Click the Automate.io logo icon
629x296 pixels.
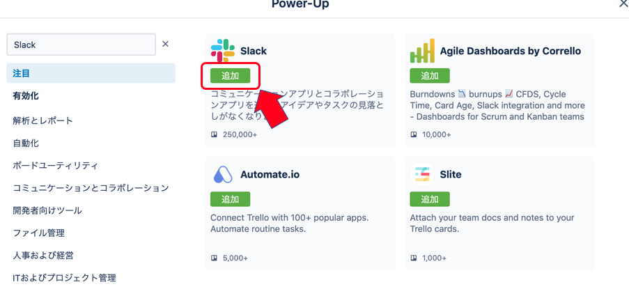[223, 175]
